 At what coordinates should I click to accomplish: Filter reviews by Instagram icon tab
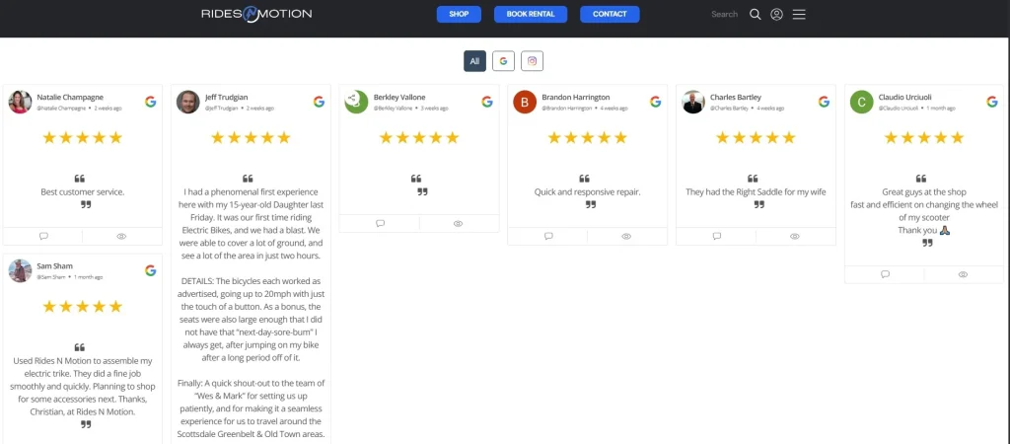point(533,61)
